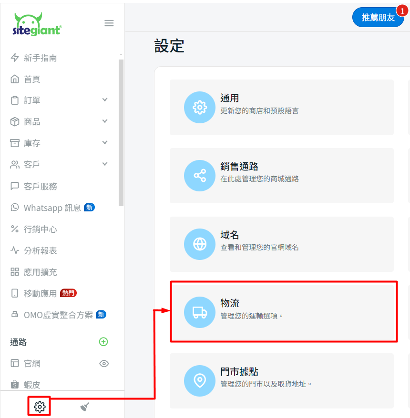Collapse sidebar with the hamburger menu icon
410x418 pixels.
pos(109,23)
